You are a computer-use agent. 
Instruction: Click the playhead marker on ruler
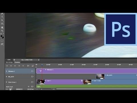click(x=42, y=65)
